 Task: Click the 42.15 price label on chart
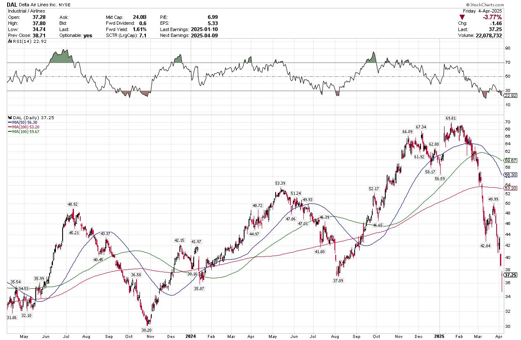[179, 241]
